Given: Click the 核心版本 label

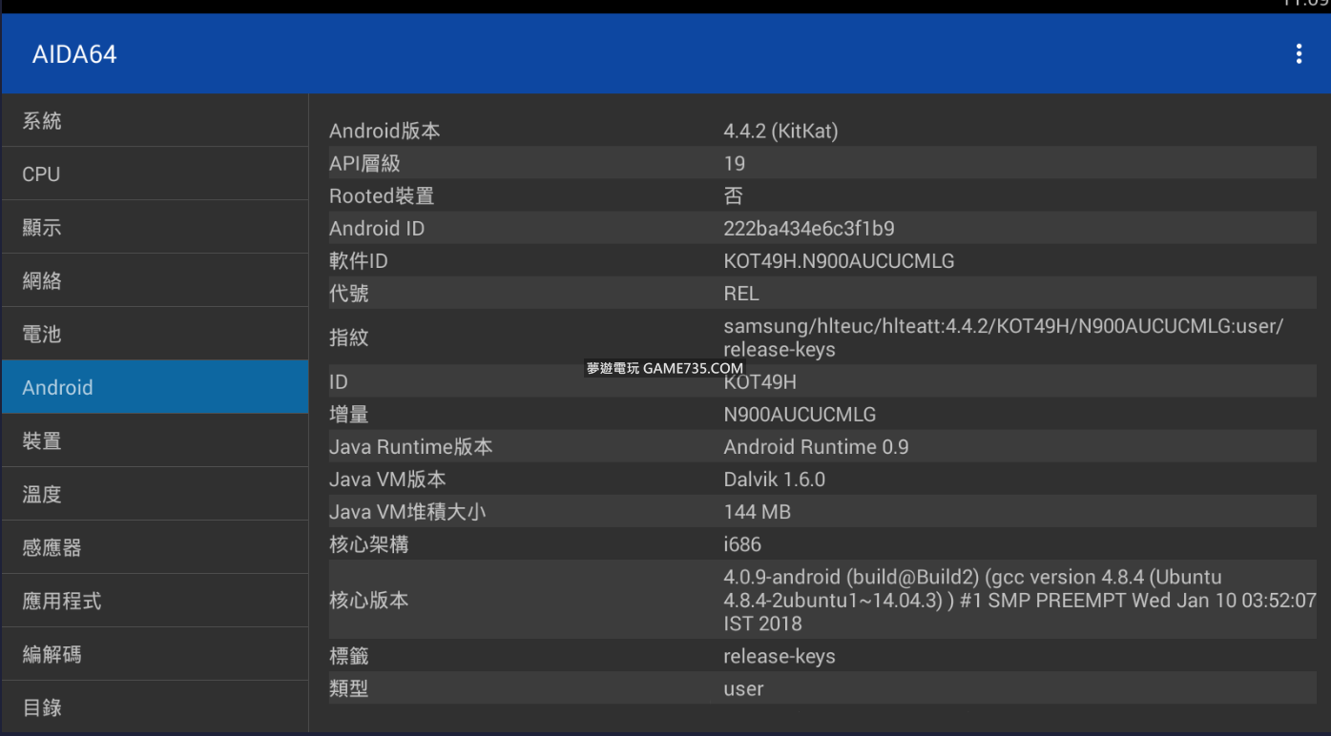Looking at the screenshot, I should [369, 600].
